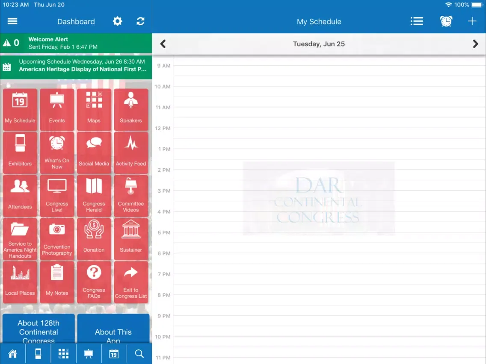Tap the Wi-Fi indicator in status bar

[x=448, y=5]
